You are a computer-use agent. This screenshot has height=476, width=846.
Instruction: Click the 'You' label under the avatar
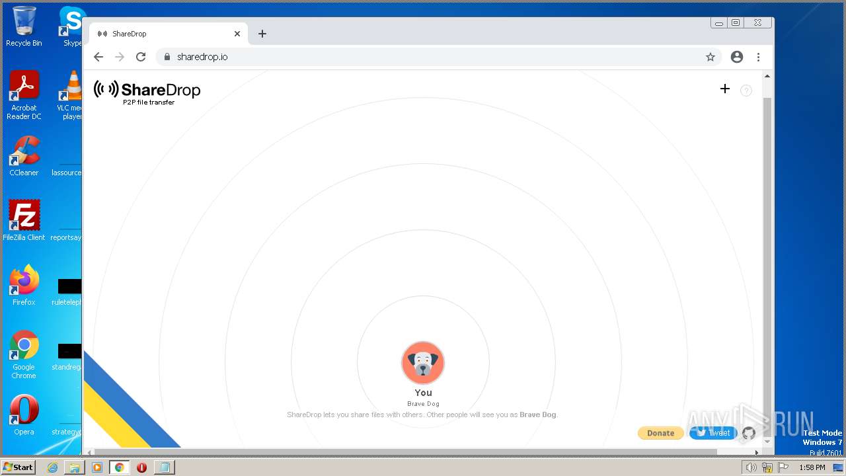423,393
